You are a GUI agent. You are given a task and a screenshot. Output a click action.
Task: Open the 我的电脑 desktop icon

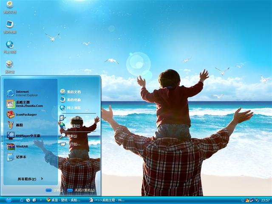tap(10, 27)
